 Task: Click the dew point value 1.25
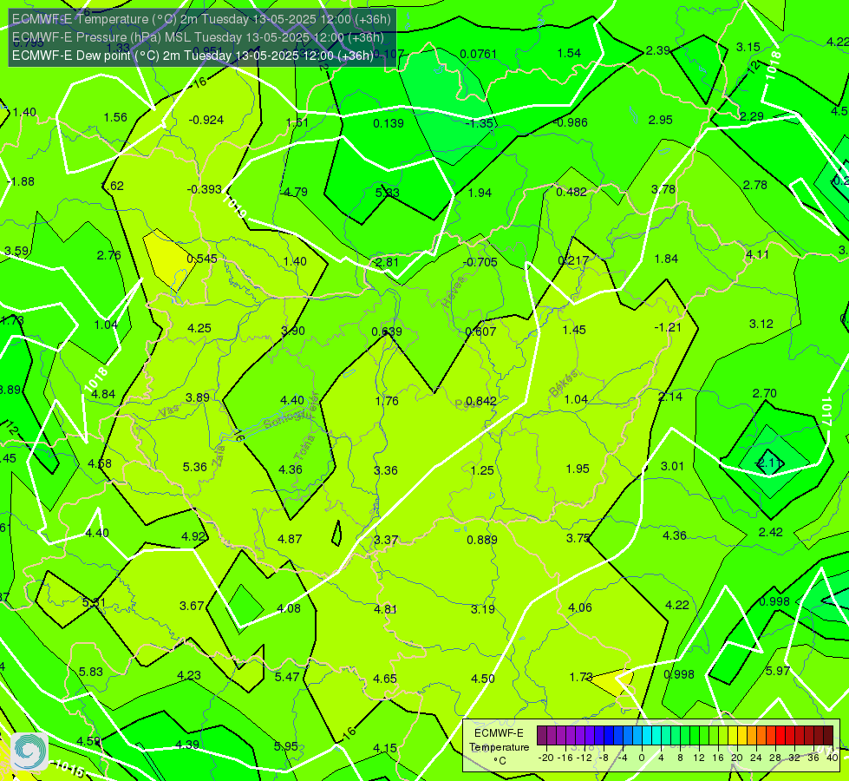(482, 470)
